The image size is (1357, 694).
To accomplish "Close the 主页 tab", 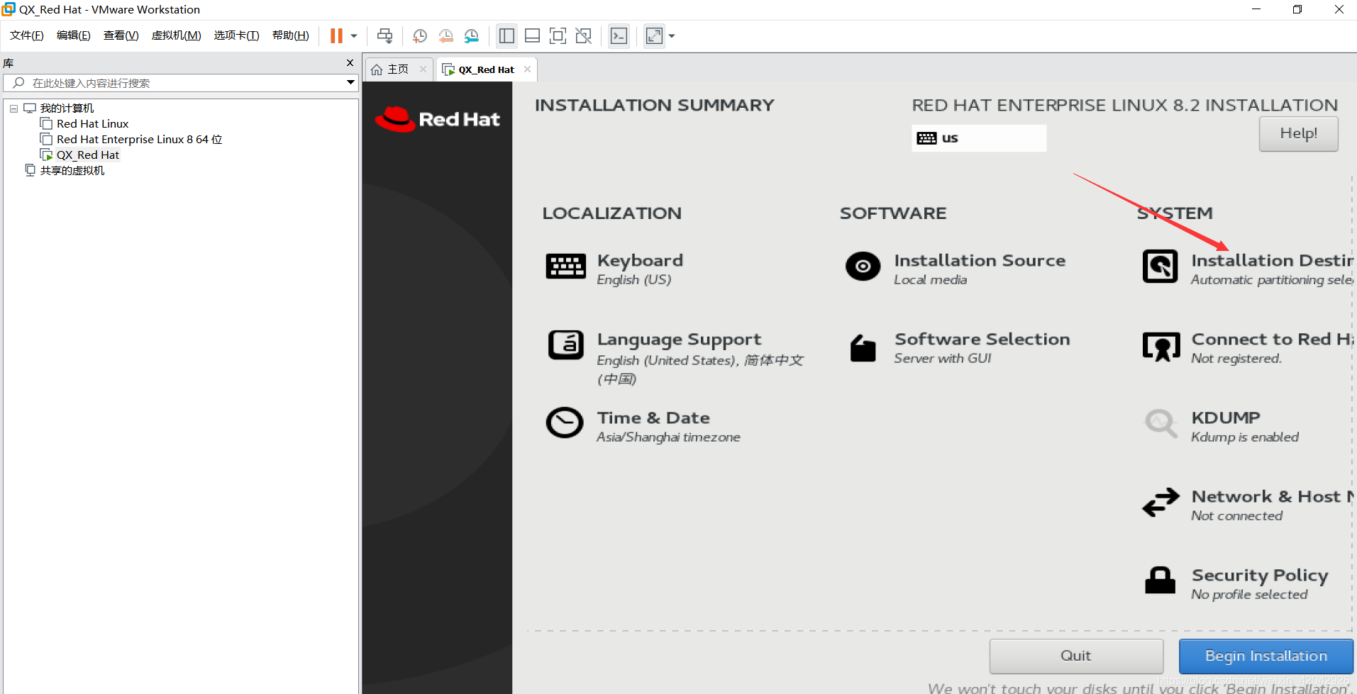I will (x=423, y=69).
